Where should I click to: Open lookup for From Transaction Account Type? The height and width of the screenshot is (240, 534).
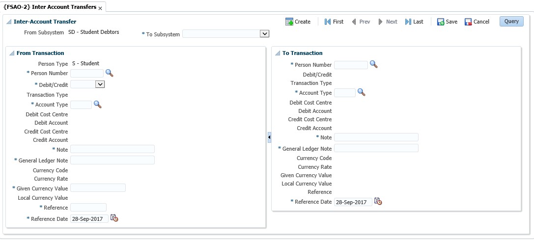[97, 105]
